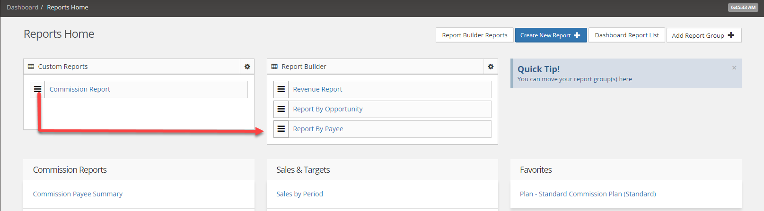Open Report Builder gear settings

pos(491,67)
